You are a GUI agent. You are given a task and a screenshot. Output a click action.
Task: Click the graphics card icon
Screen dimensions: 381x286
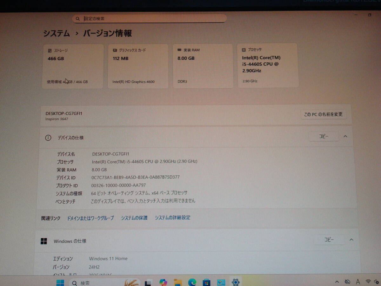(115, 50)
